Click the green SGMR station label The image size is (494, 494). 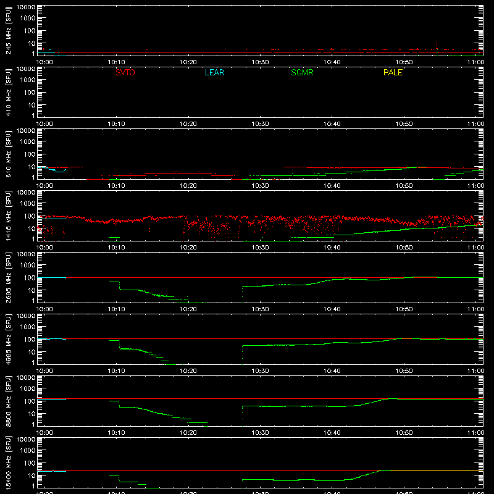302,72
